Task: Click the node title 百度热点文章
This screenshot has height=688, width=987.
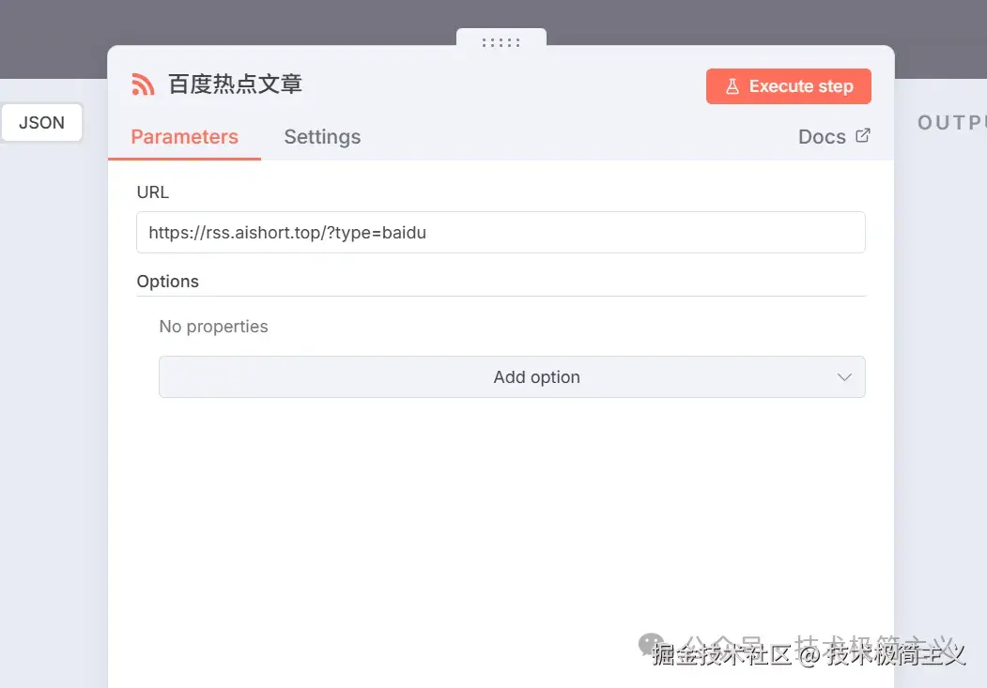Action: (235, 84)
